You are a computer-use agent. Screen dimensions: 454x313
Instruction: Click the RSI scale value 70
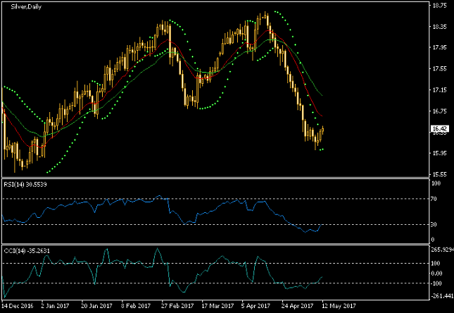pos(434,199)
